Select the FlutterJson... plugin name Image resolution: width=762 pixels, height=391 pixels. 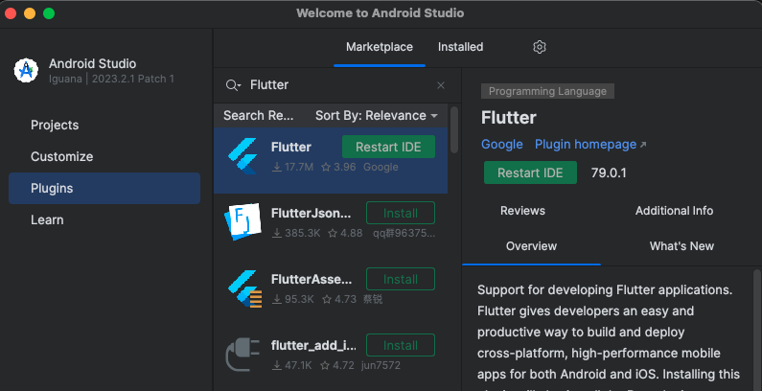coord(311,213)
